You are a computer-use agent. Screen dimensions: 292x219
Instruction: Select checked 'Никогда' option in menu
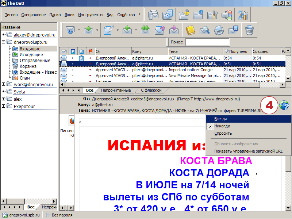222,126
